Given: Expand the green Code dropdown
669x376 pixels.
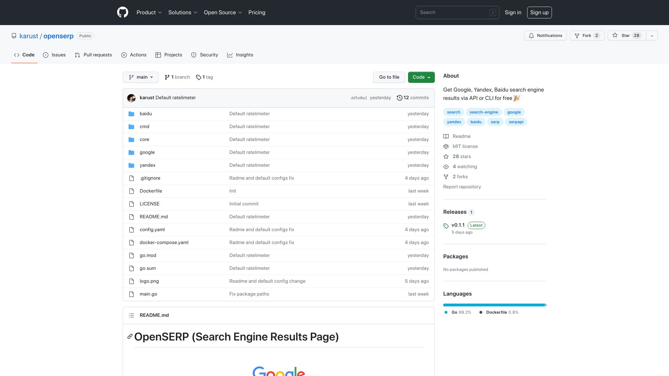Looking at the screenshot, I should [421, 77].
